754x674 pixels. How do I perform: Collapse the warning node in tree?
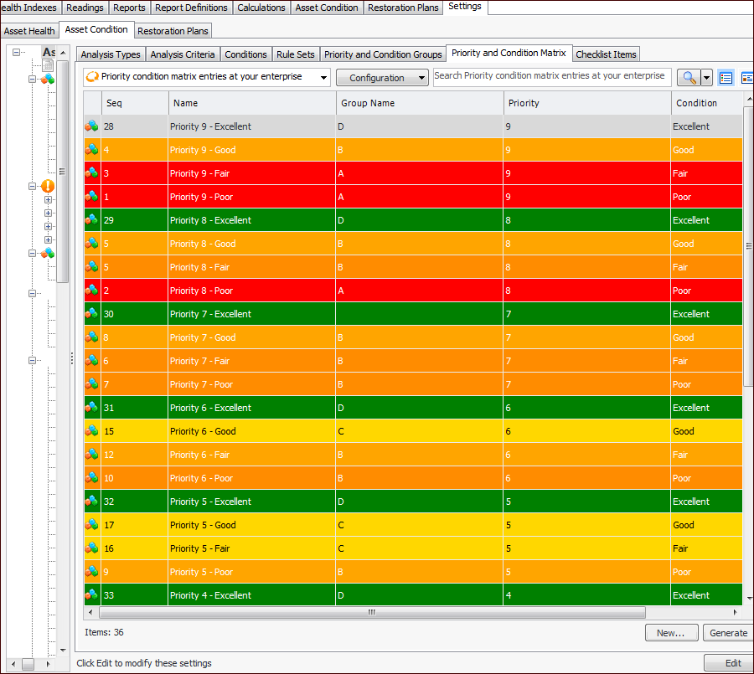33,186
